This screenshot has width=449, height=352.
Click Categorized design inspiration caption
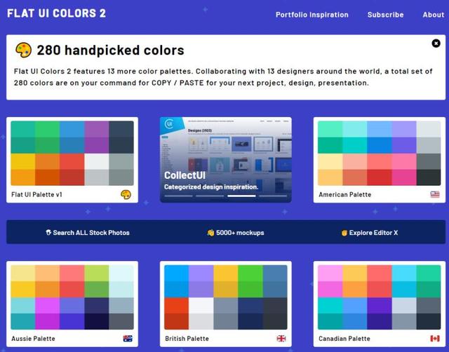(x=211, y=187)
